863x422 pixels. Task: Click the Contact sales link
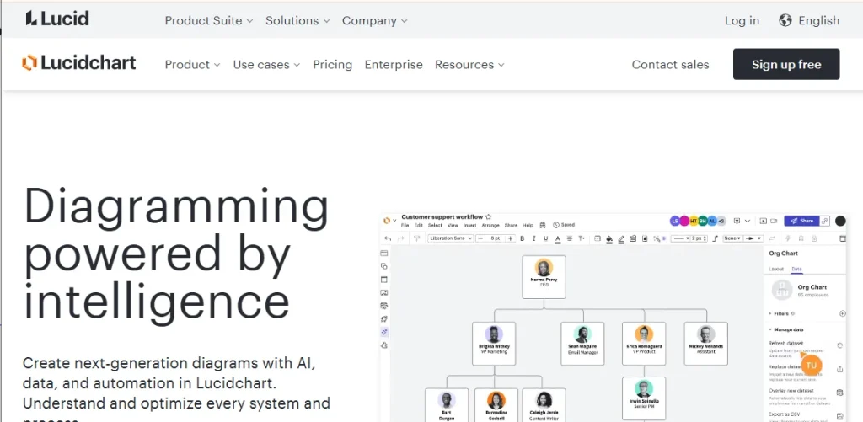click(x=670, y=64)
